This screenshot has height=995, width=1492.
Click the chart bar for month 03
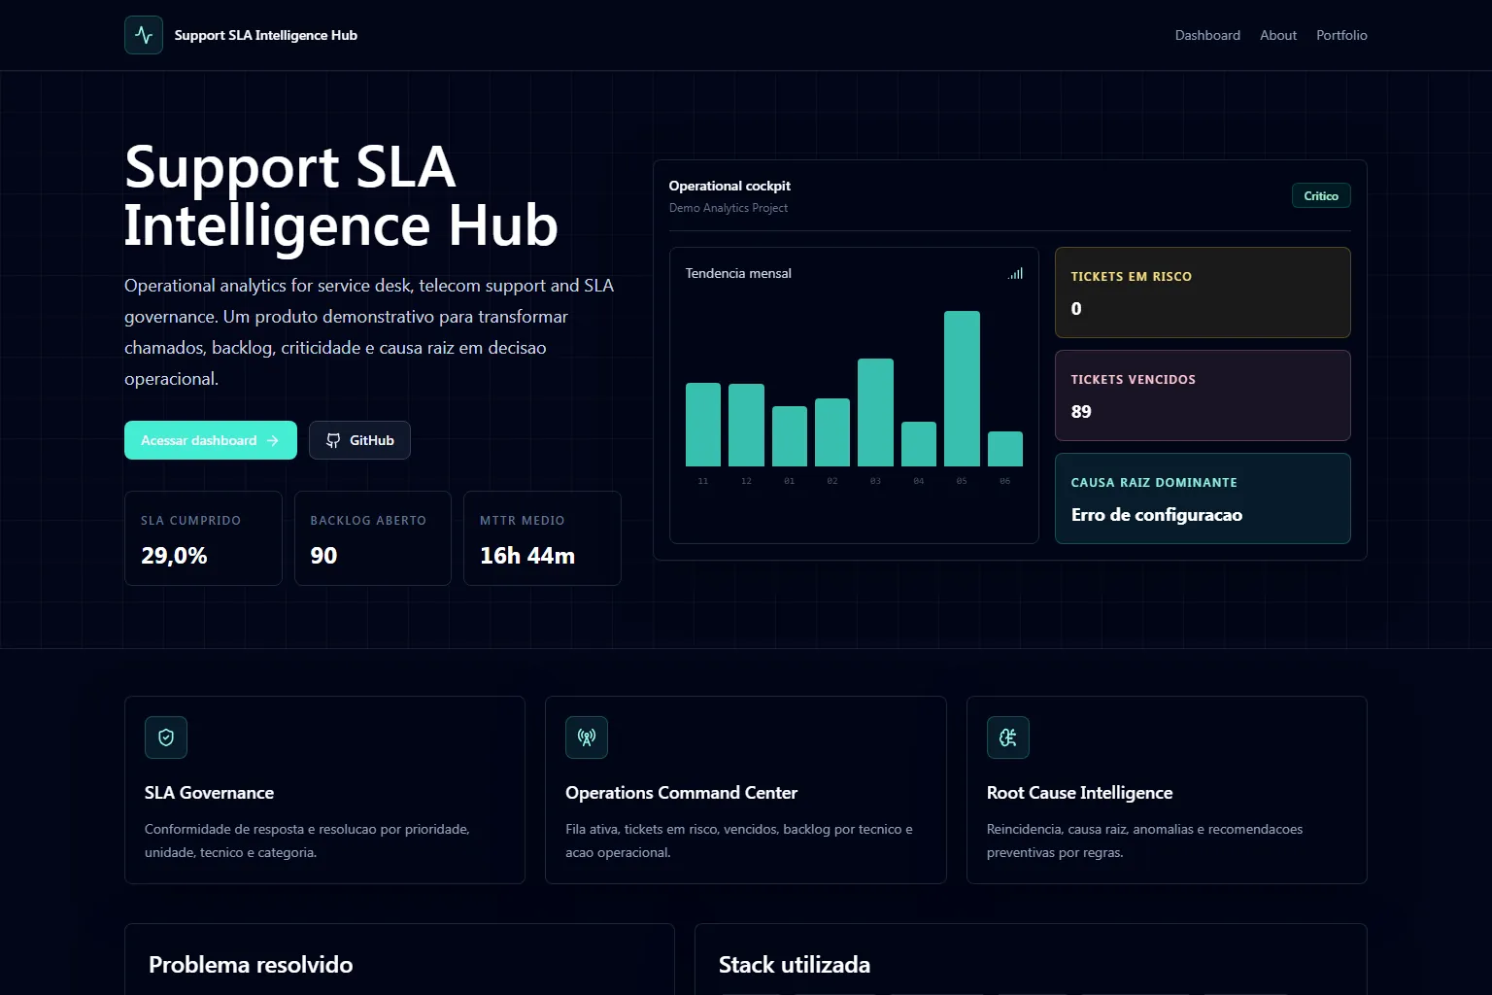click(875, 413)
